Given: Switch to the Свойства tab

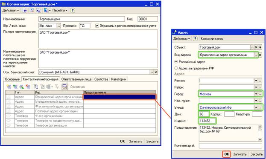Looking at the screenshot, I should coord(101,79).
